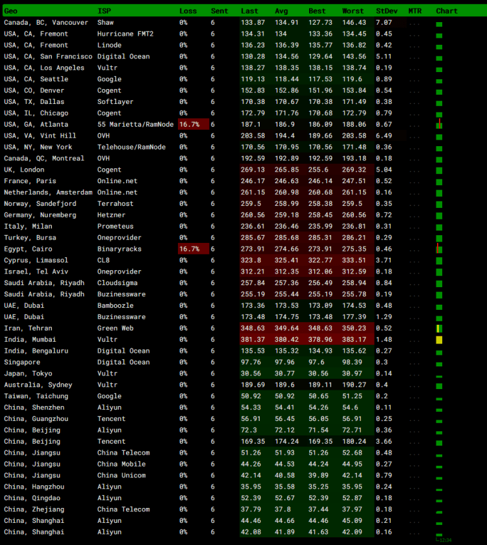
Task: Select China, Hangzhou geo cell
Action: point(34,487)
